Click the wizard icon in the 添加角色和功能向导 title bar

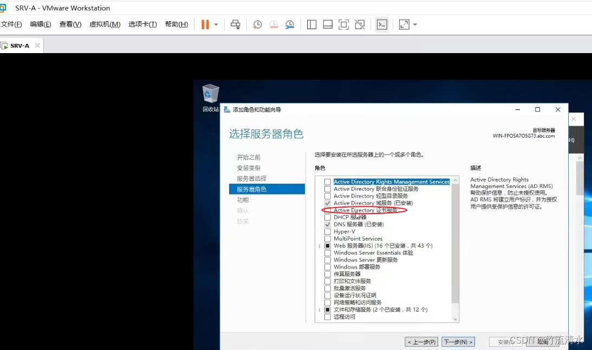(x=227, y=109)
